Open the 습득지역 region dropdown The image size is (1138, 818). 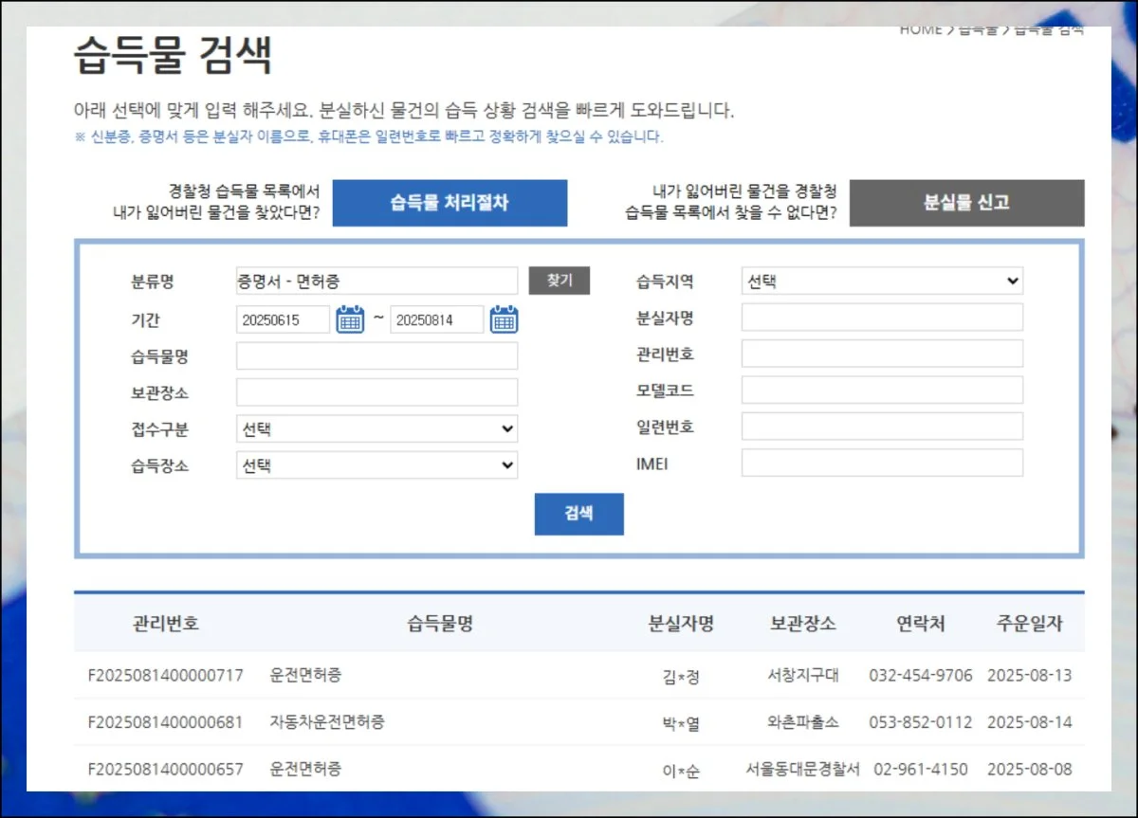(882, 280)
